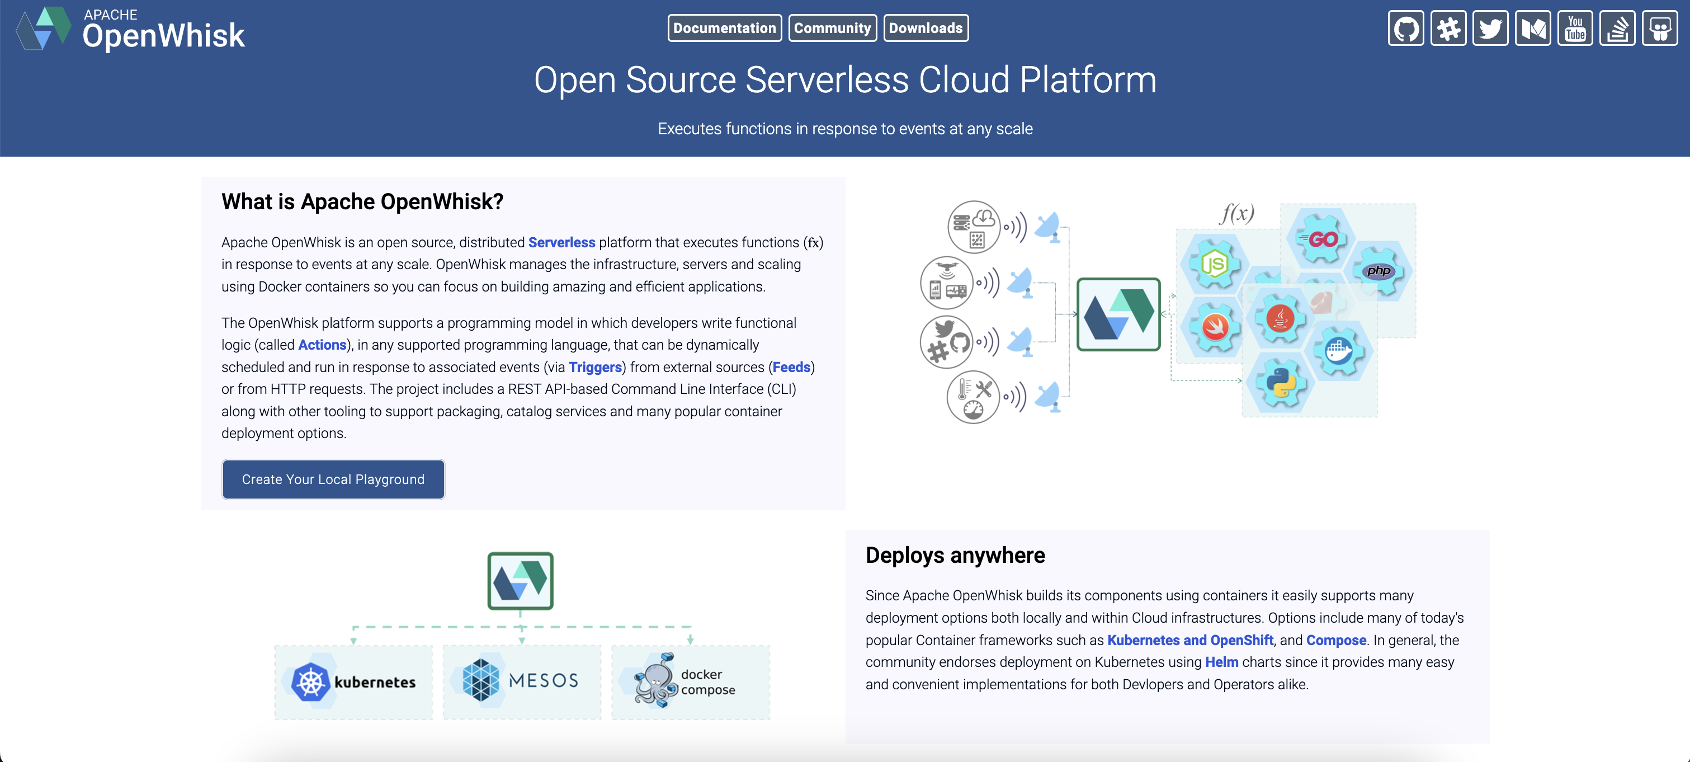Follow the Actions link
Screen dimensions: 1690x762
click(x=322, y=345)
